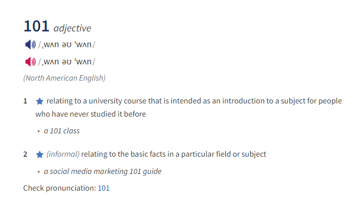Viewport: 353px width, 216px height.
Task: Play the red American pronunciation audio
Action: pos(31,62)
